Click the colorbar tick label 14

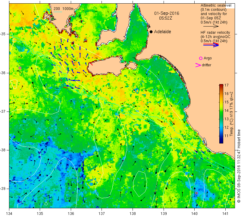point(227,110)
